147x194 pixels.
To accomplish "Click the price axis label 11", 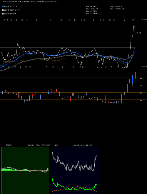I will point(141,100).
